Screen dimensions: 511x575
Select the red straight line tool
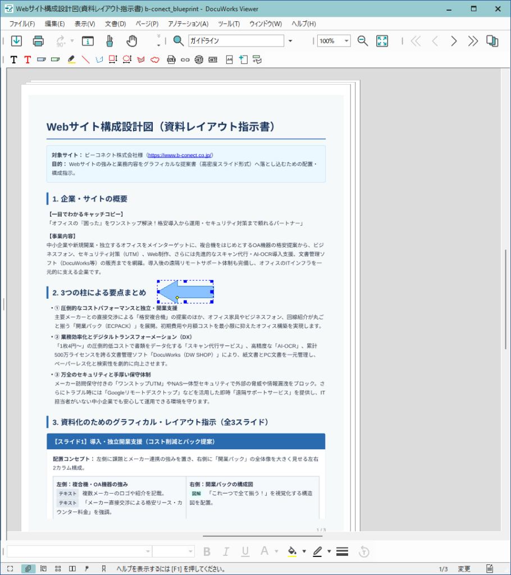point(85,60)
